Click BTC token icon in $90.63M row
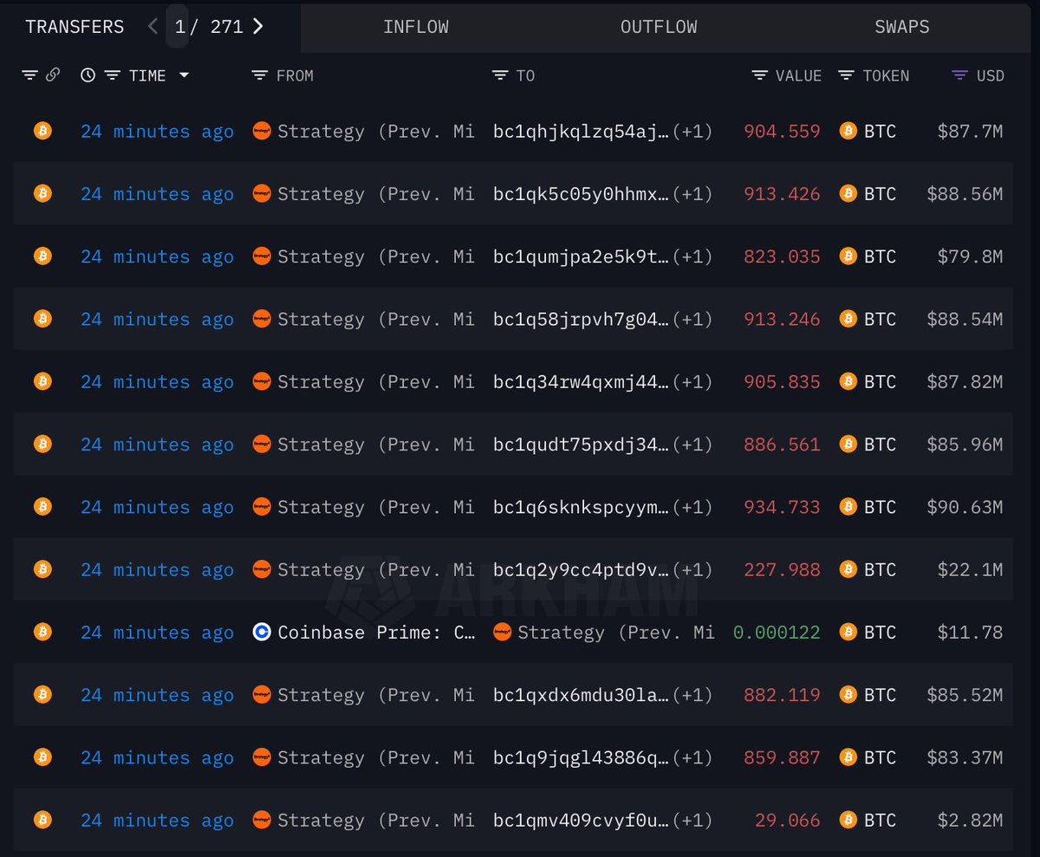This screenshot has height=857, width=1040. pyautogui.click(x=848, y=506)
